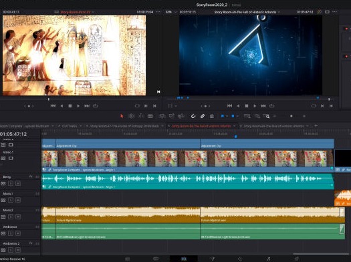Click the Replace Clip edit icon

coord(181,116)
